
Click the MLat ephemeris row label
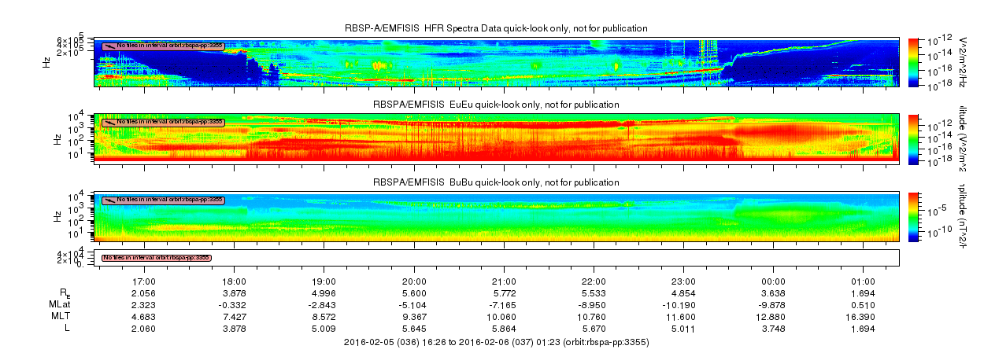(69, 303)
